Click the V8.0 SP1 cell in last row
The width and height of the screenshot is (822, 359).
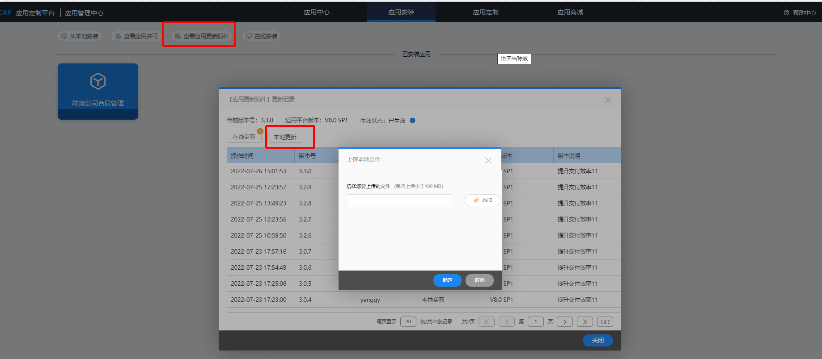[x=501, y=300]
